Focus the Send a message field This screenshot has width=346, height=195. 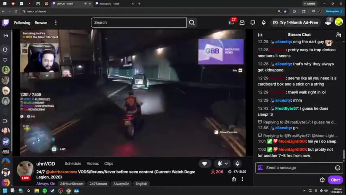click(299, 168)
